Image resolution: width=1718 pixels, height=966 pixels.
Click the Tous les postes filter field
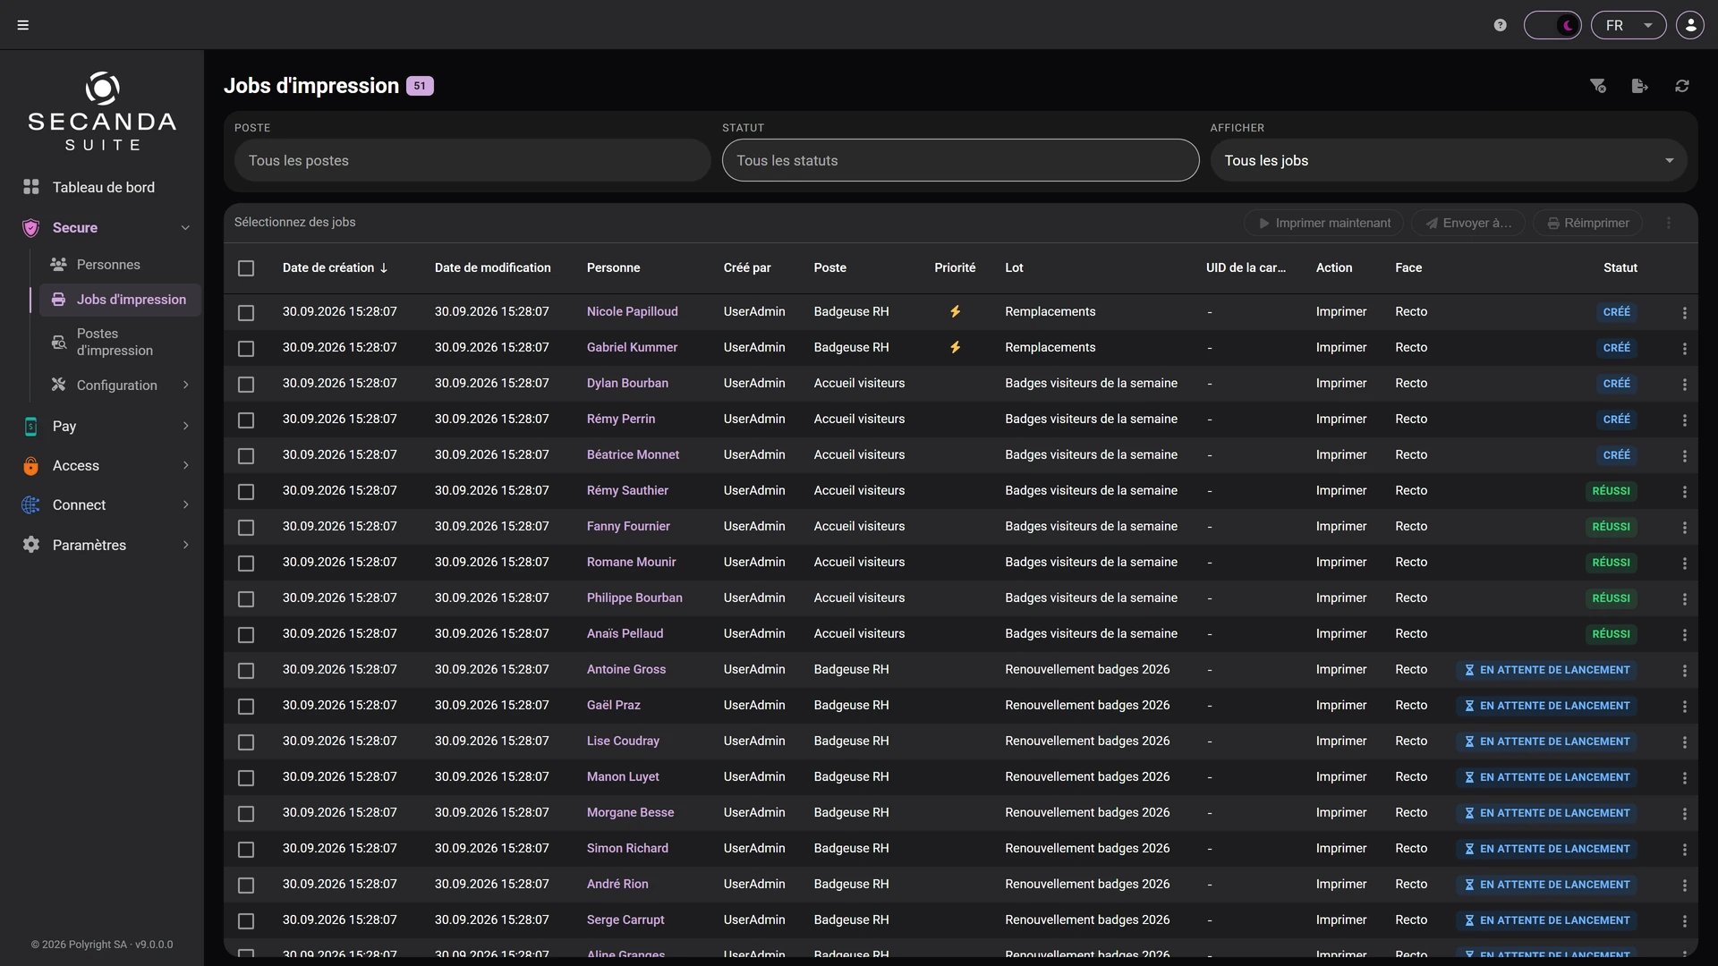point(472,161)
